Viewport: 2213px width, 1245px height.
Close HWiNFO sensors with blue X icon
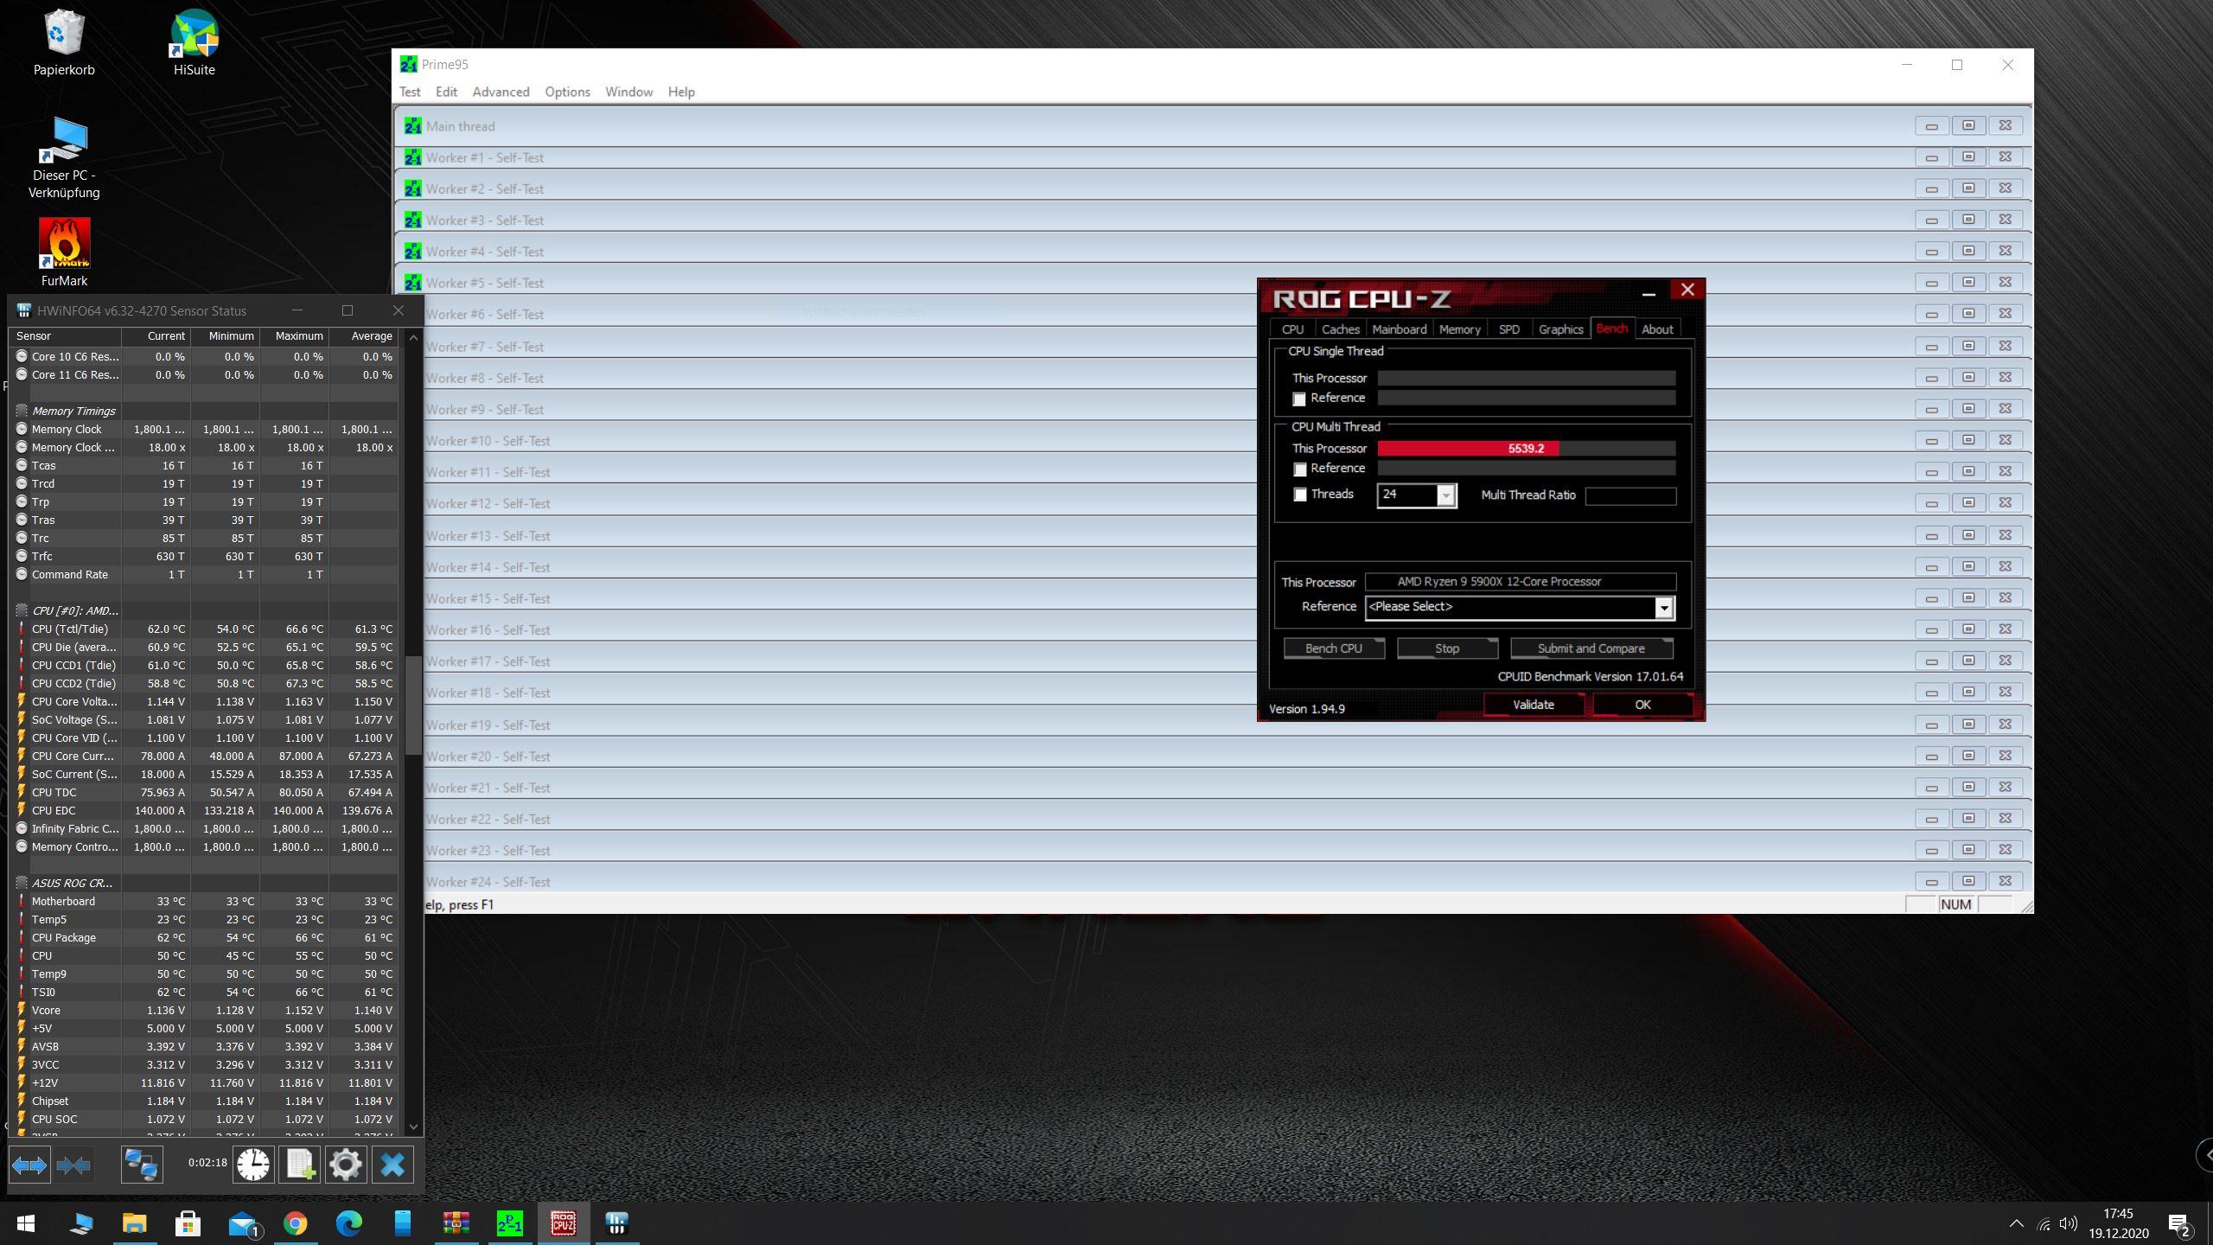point(392,1165)
